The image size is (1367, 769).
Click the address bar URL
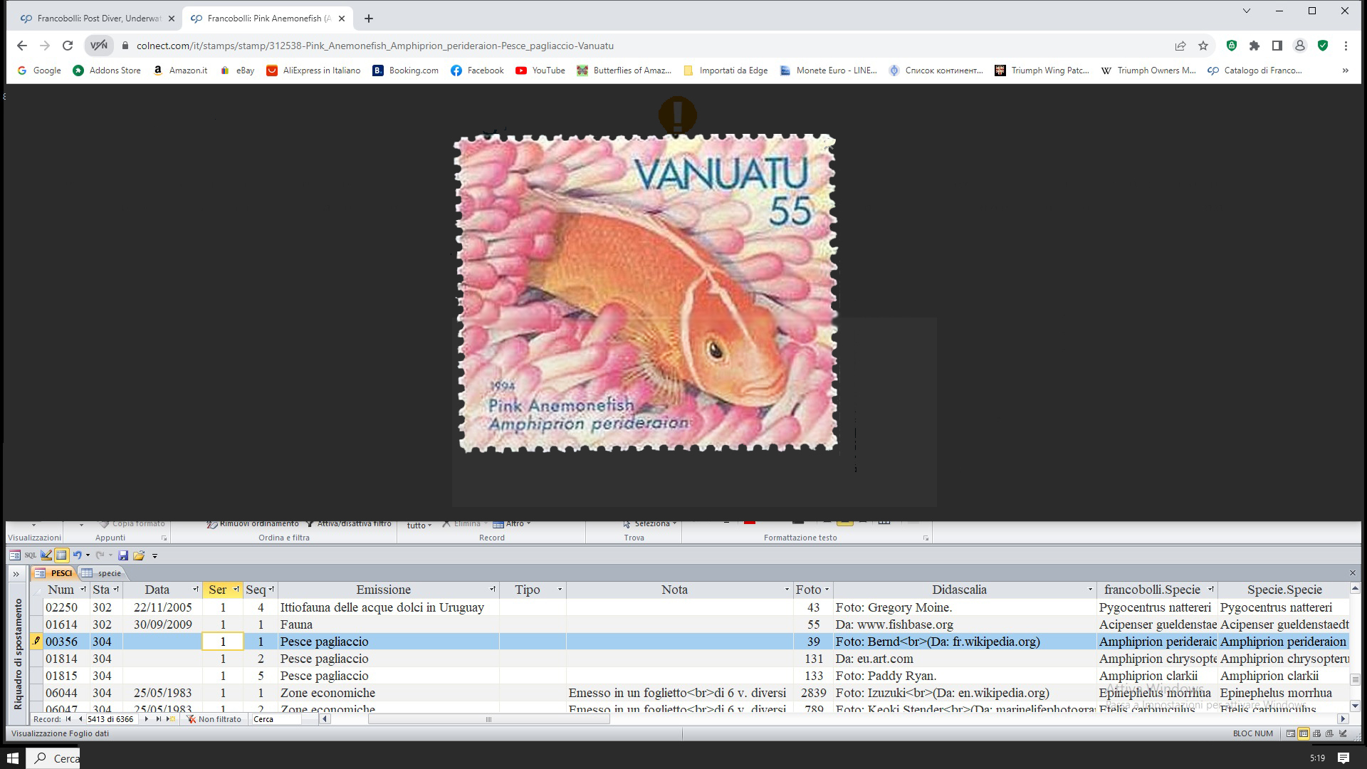point(375,46)
